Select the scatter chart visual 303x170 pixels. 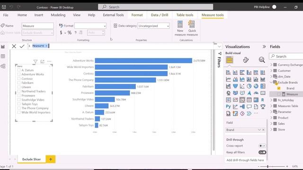(242, 86)
